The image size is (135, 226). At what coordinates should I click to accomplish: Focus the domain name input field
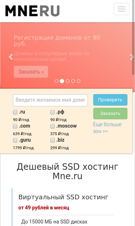point(50,100)
